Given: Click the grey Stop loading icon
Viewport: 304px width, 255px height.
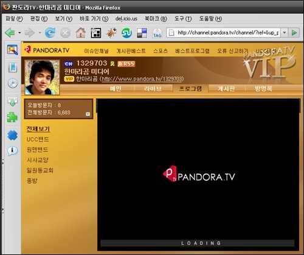Looking at the screenshot, I should pyautogui.click(x=65, y=33).
